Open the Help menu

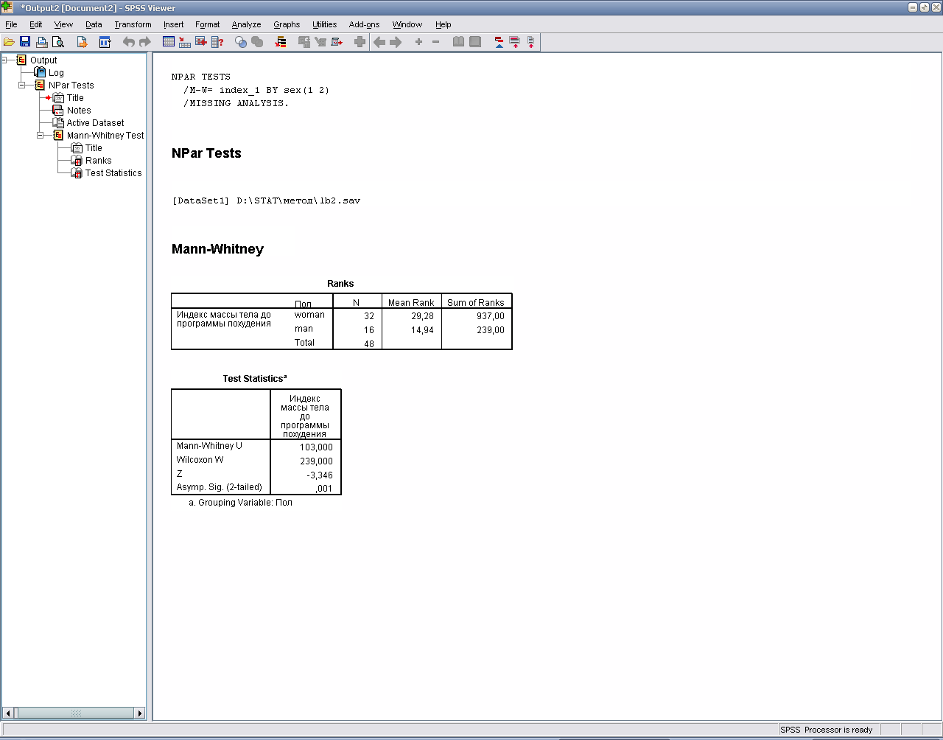click(x=443, y=24)
